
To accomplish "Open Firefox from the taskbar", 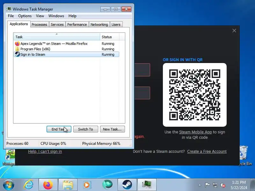I will [48, 185].
